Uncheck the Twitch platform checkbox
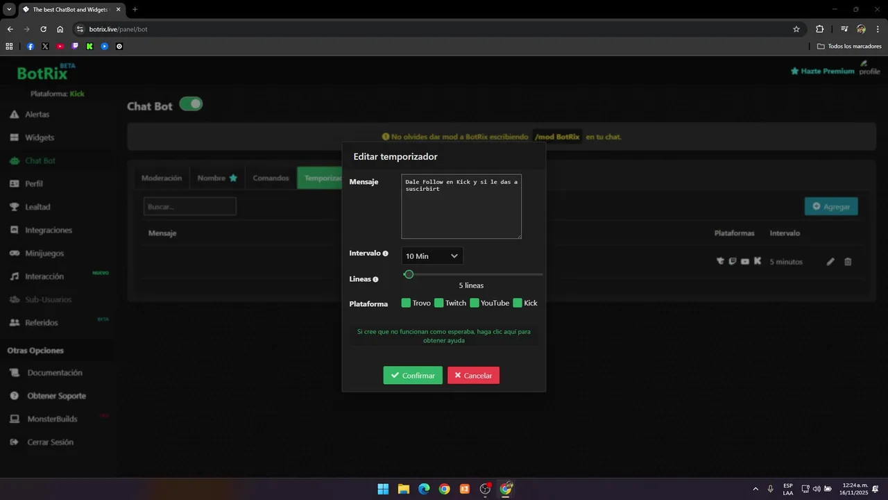 pos(438,303)
